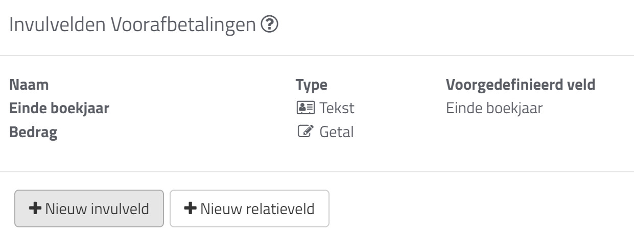Click plus icon on Nieuw invulveld
The image size is (634, 235).
pyautogui.click(x=36, y=208)
